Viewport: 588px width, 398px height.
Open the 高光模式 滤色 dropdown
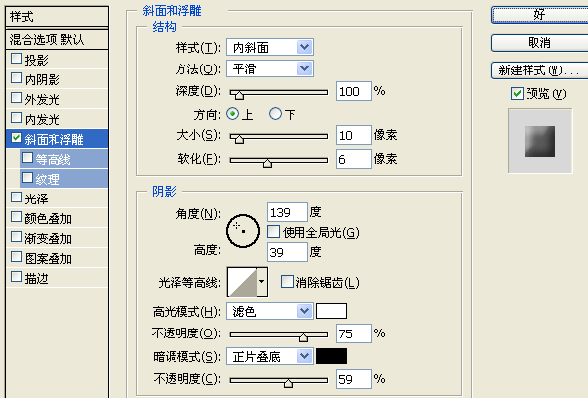(270, 311)
